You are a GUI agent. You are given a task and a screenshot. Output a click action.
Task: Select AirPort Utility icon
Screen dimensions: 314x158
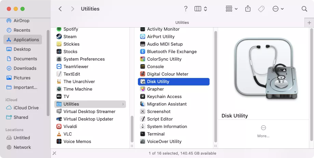coord(143,36)
